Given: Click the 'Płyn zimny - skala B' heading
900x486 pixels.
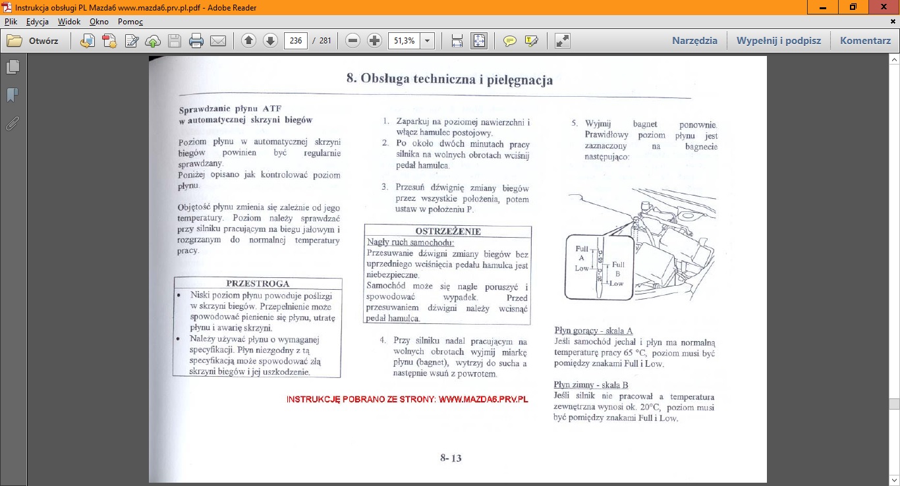Looking at the screenshot, I should coord(591,385).
